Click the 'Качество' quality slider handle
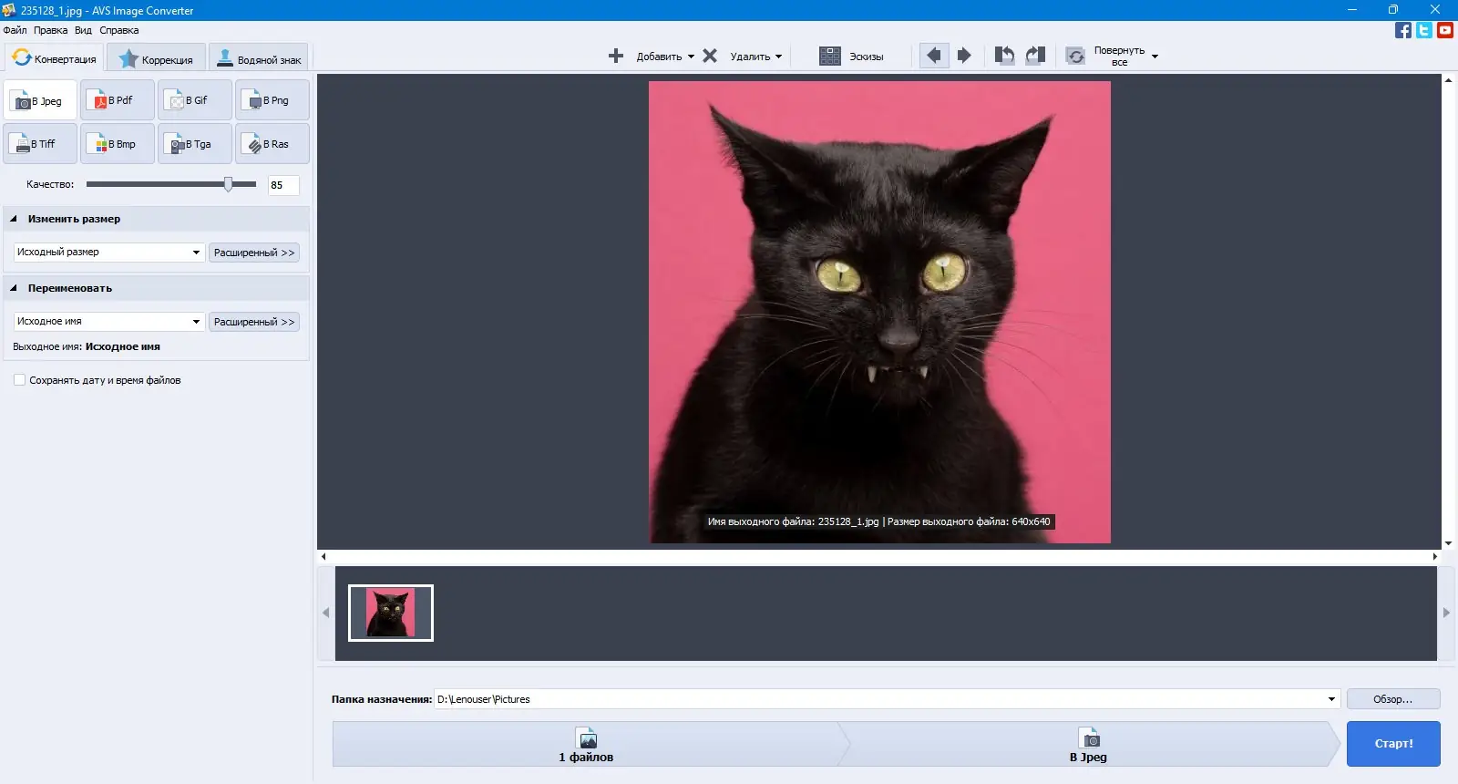The height and width of the screenshot is (784, 1458). 228,184
